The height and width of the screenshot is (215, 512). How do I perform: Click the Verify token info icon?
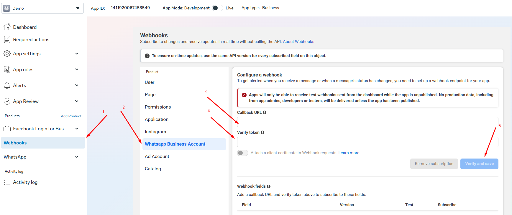tap(262, 132)
